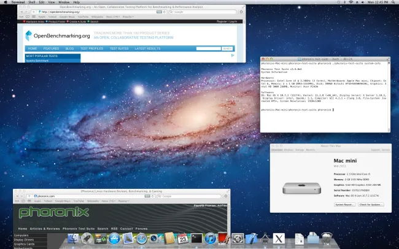The height and width of the screenshot is (249, 399).
Task: Expand News bookmark dropdown in Phoronix window
Action: click(109, 201)
